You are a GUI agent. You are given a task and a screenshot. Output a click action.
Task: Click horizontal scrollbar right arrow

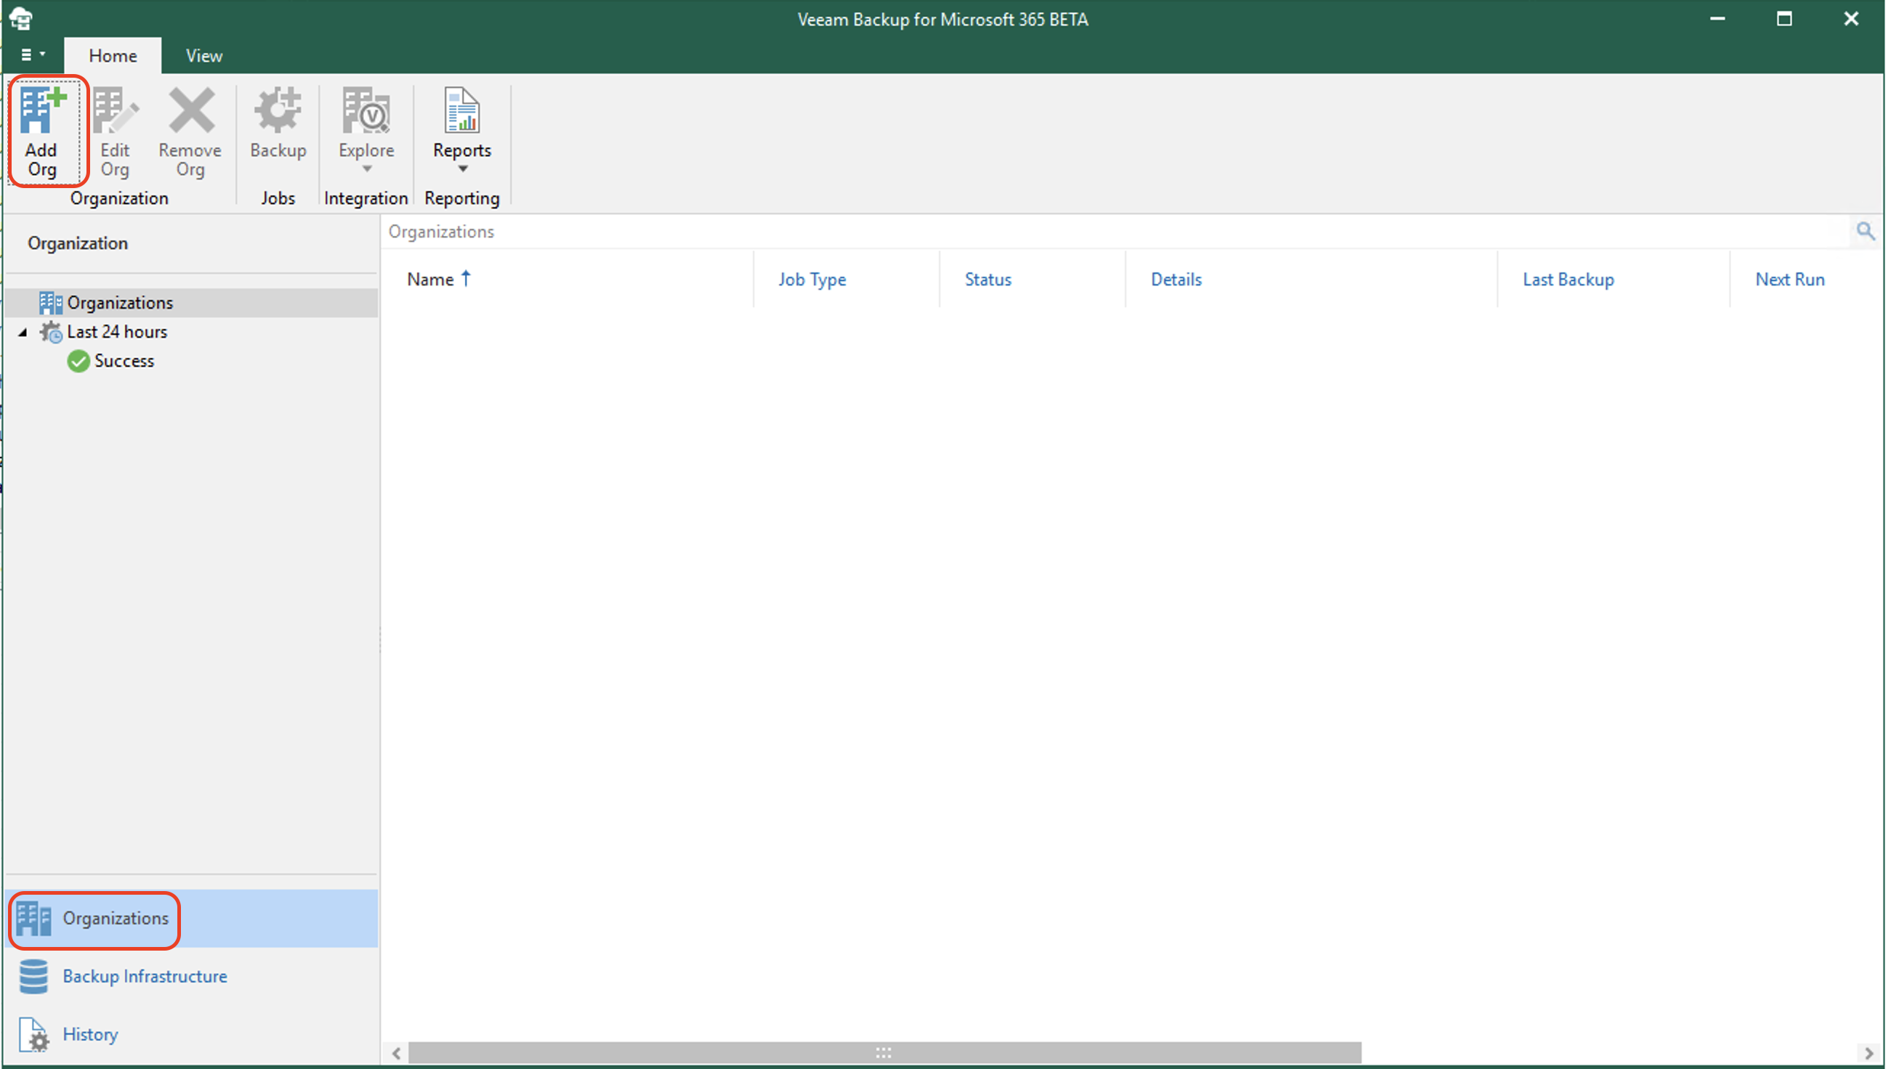point(1870,1054)
